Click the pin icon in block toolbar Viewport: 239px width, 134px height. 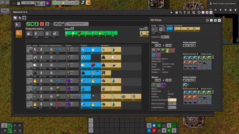tap(56, 24)
